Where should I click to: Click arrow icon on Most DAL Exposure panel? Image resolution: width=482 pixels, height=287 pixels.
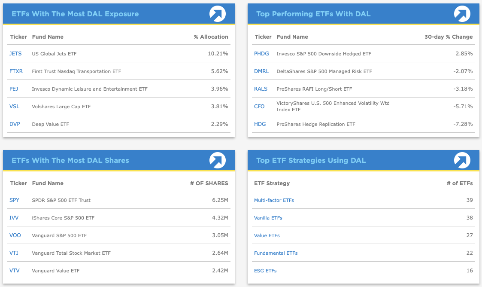pyautogui.click(x=218, y=14)
